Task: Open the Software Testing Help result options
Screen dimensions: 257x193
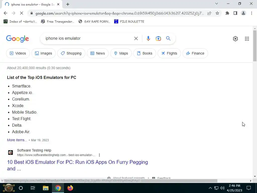Action: pyautogui.click(x=99, y=155)
